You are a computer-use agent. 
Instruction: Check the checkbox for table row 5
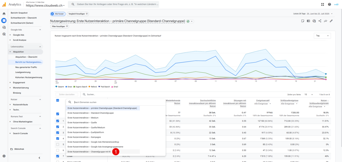pyautogui.click(x=58, y=144)
